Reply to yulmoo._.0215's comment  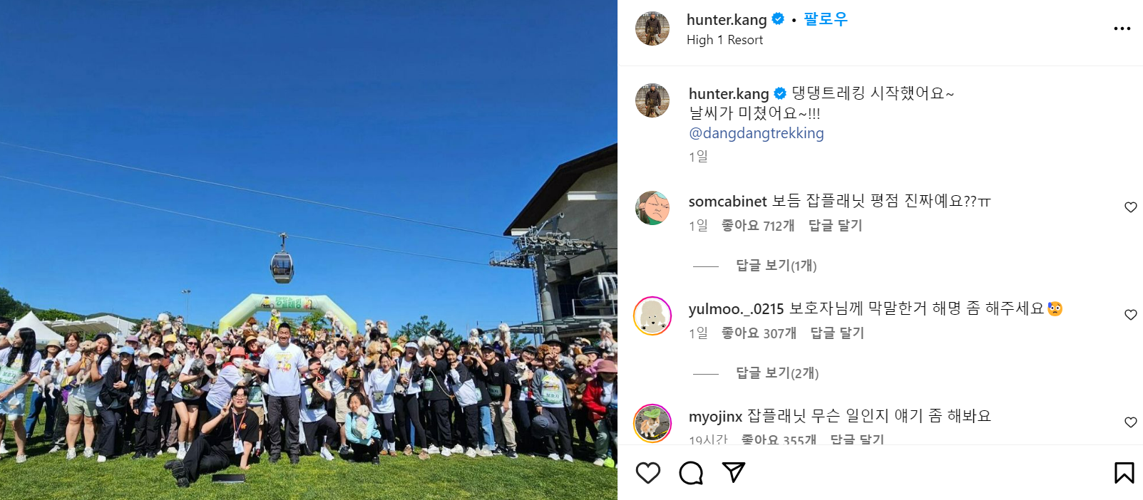837,333
